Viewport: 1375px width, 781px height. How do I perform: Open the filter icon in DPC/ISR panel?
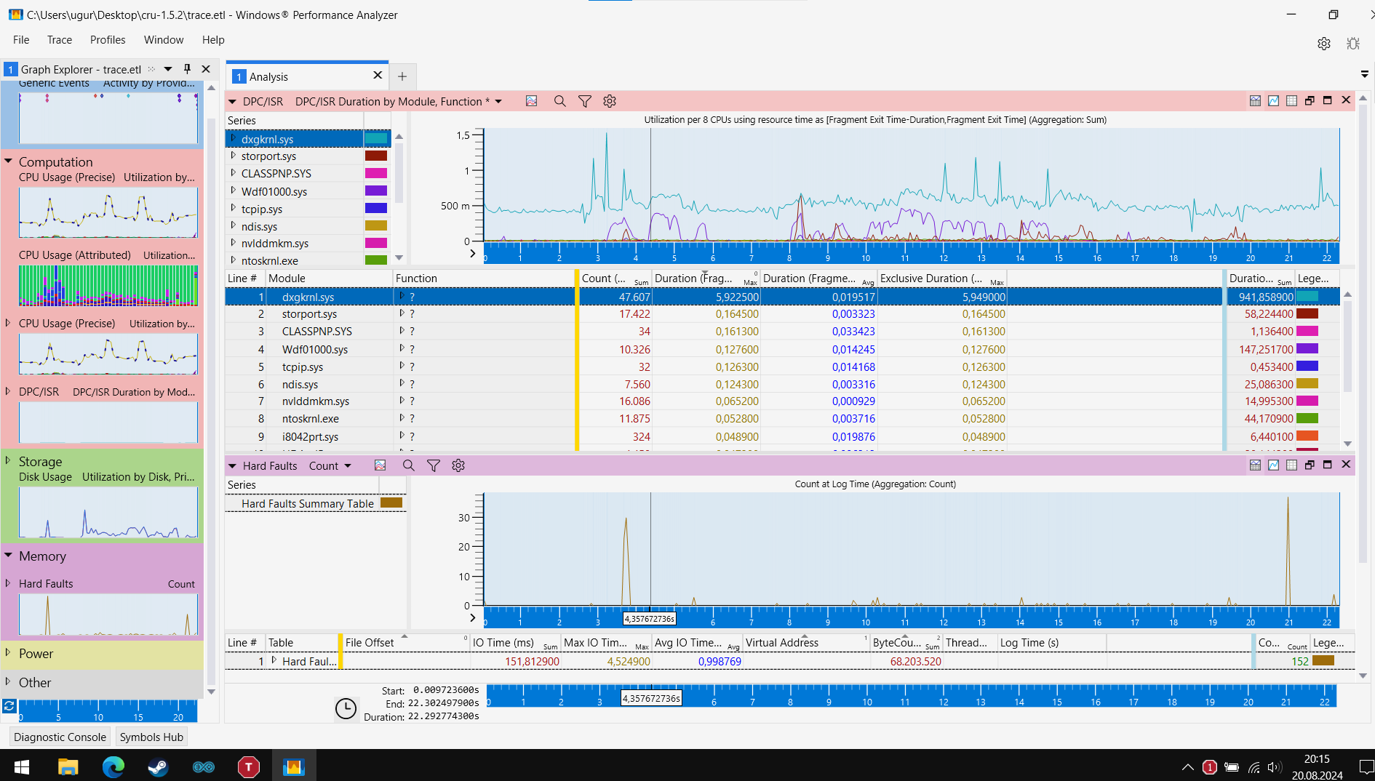pos(584,101)
